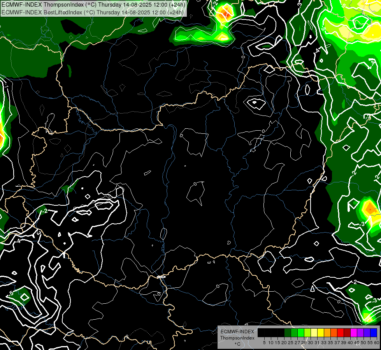
Task: Click the dark green 20–25 legend swatch
Action: (288, 332)
